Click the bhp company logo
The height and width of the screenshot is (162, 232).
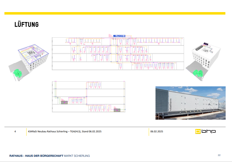205,131
